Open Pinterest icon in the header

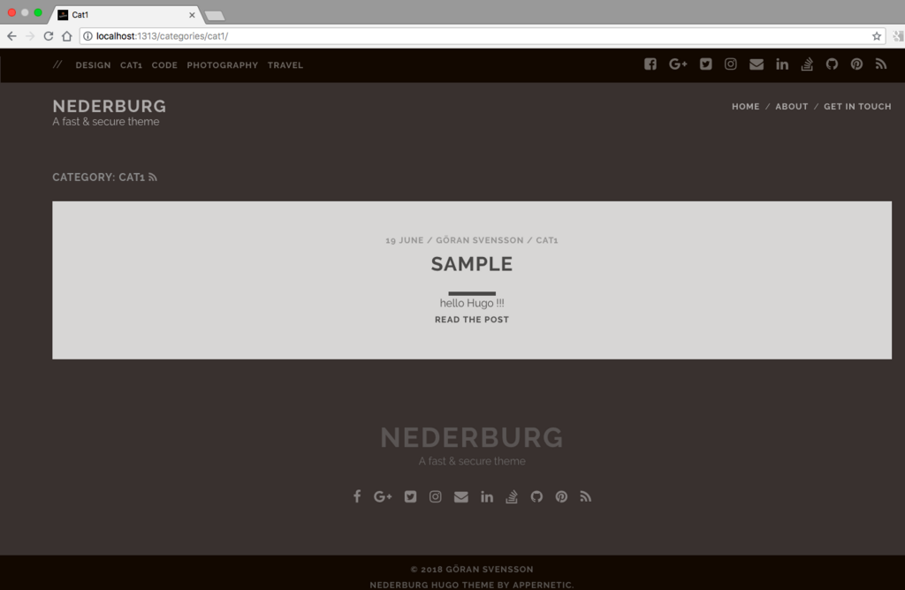[856, 64]
